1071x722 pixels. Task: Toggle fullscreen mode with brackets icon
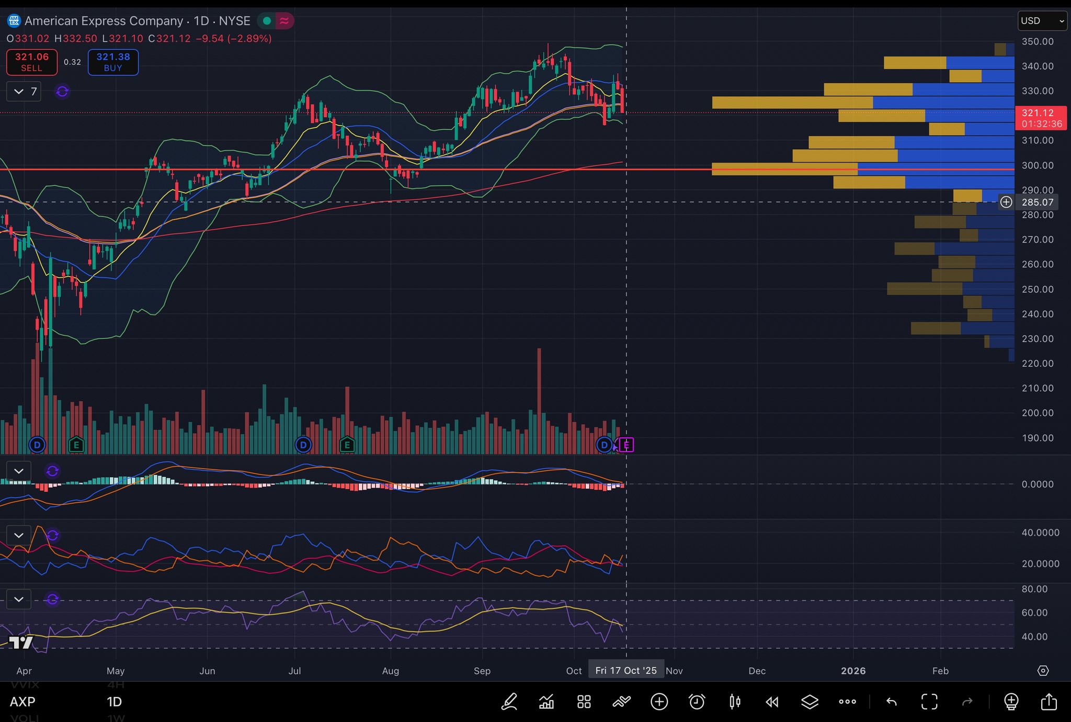coord(929,702)
